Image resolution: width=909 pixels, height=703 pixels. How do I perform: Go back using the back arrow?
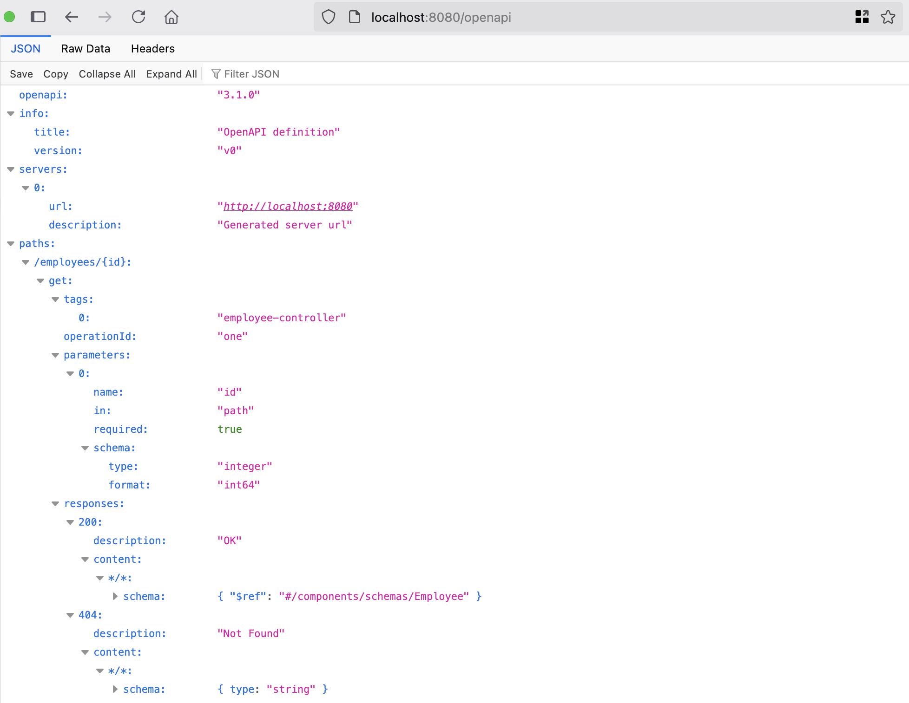71,17
